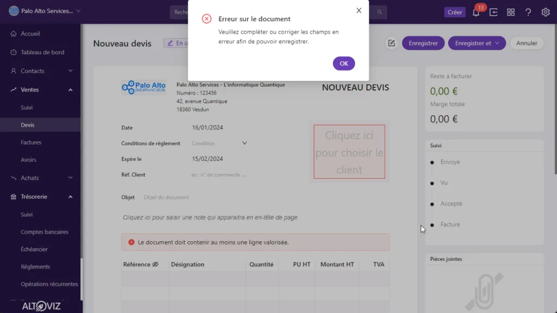The image size is (557, 313).
Task: Click the Facturé tracking status
Action: click(450, 224)
